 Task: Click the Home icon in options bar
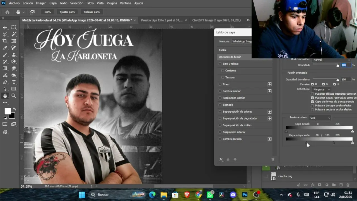[7, 12]
